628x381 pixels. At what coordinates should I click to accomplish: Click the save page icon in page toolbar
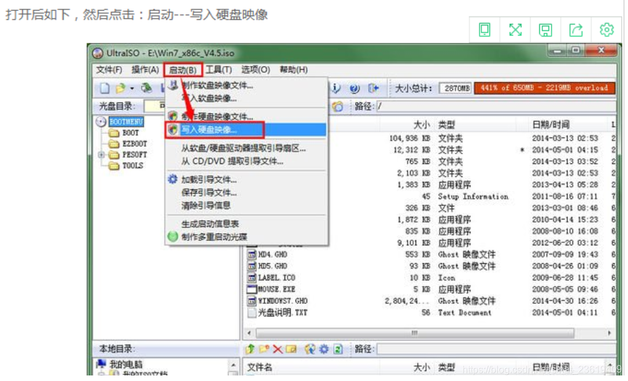[545, 30]
